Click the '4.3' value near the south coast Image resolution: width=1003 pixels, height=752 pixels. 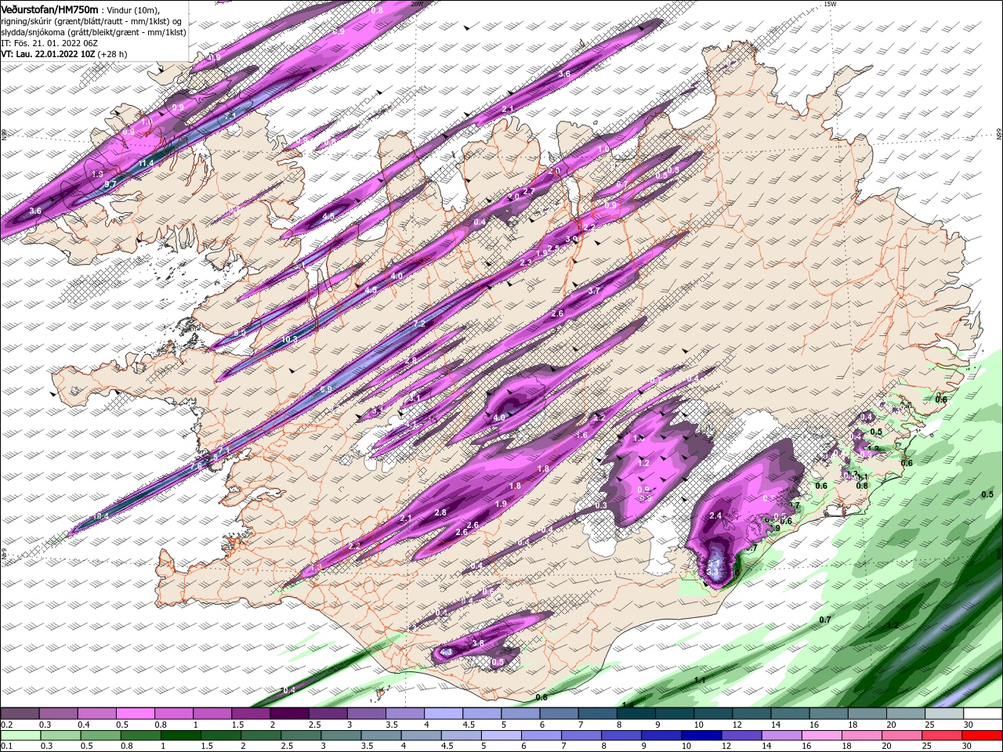click(447, 652)
